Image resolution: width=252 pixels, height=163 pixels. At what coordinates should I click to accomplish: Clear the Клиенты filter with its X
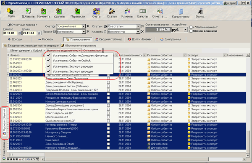click(142, 32)
